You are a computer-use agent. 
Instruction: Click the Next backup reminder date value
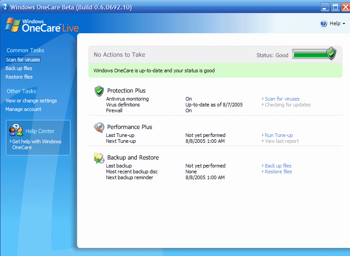(205, 177)
